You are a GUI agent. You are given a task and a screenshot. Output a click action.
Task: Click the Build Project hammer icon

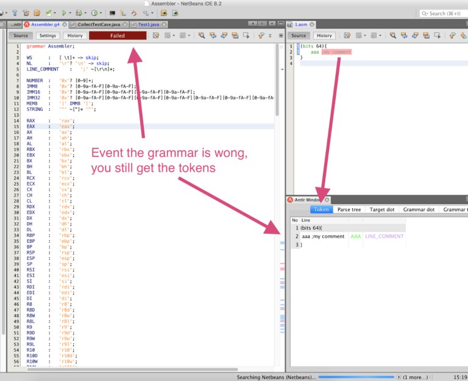[x=15, y=13]
